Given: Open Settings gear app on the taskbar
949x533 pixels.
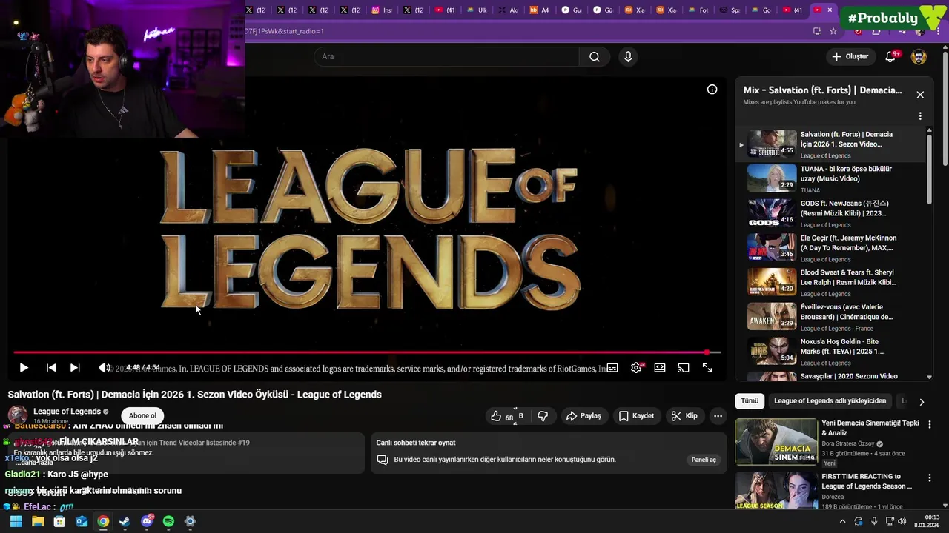Looking at the screenshot, I should [190, 521].
